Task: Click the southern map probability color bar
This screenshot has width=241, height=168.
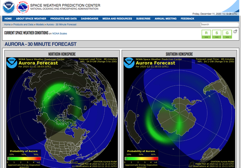Action: (141, 159)
